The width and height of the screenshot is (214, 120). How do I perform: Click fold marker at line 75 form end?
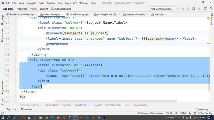(18, 92)
